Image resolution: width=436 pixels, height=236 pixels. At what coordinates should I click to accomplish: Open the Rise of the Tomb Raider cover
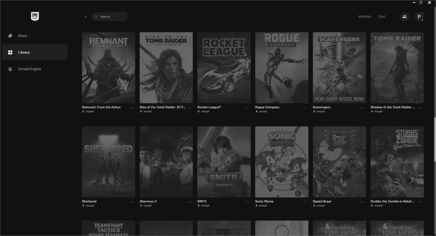[166, 68]
